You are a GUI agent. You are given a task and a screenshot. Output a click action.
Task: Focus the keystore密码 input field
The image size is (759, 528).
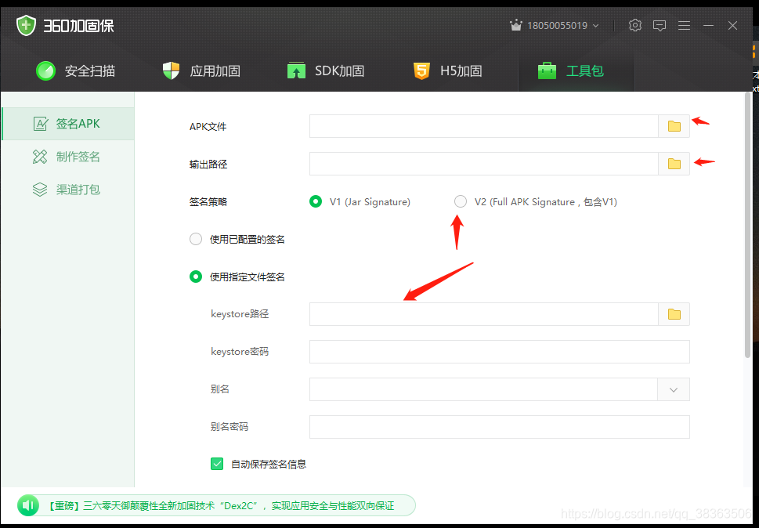pos(500,352)
